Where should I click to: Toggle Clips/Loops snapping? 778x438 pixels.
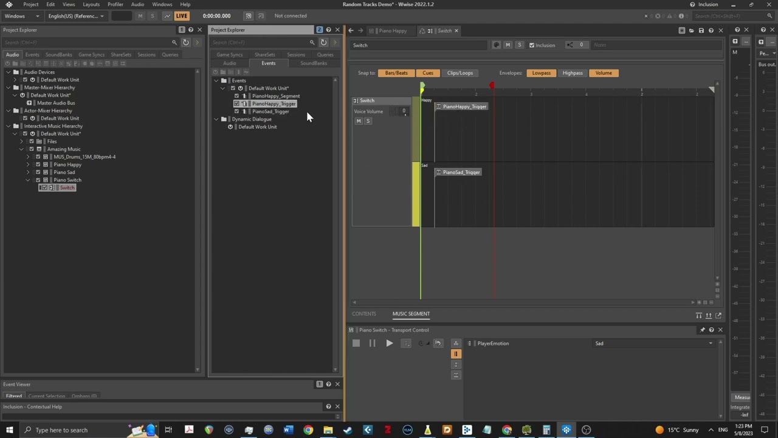(460, 73)
